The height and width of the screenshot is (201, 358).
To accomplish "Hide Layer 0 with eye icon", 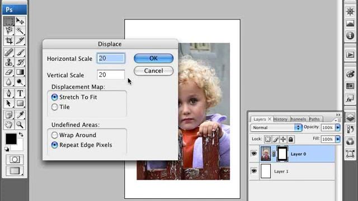I will point(254,154).
